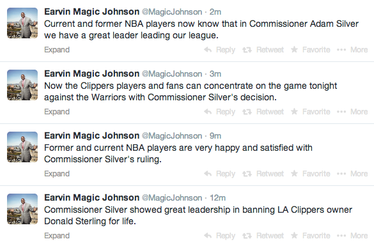Retweet the Donald Sterling ban tweet
The image size is (374, 246).
(x=263, y=236)
